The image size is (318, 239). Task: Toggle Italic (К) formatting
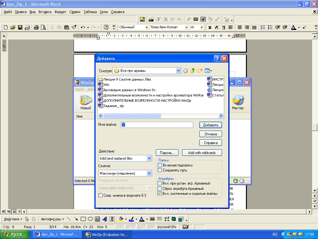point(216,27)
